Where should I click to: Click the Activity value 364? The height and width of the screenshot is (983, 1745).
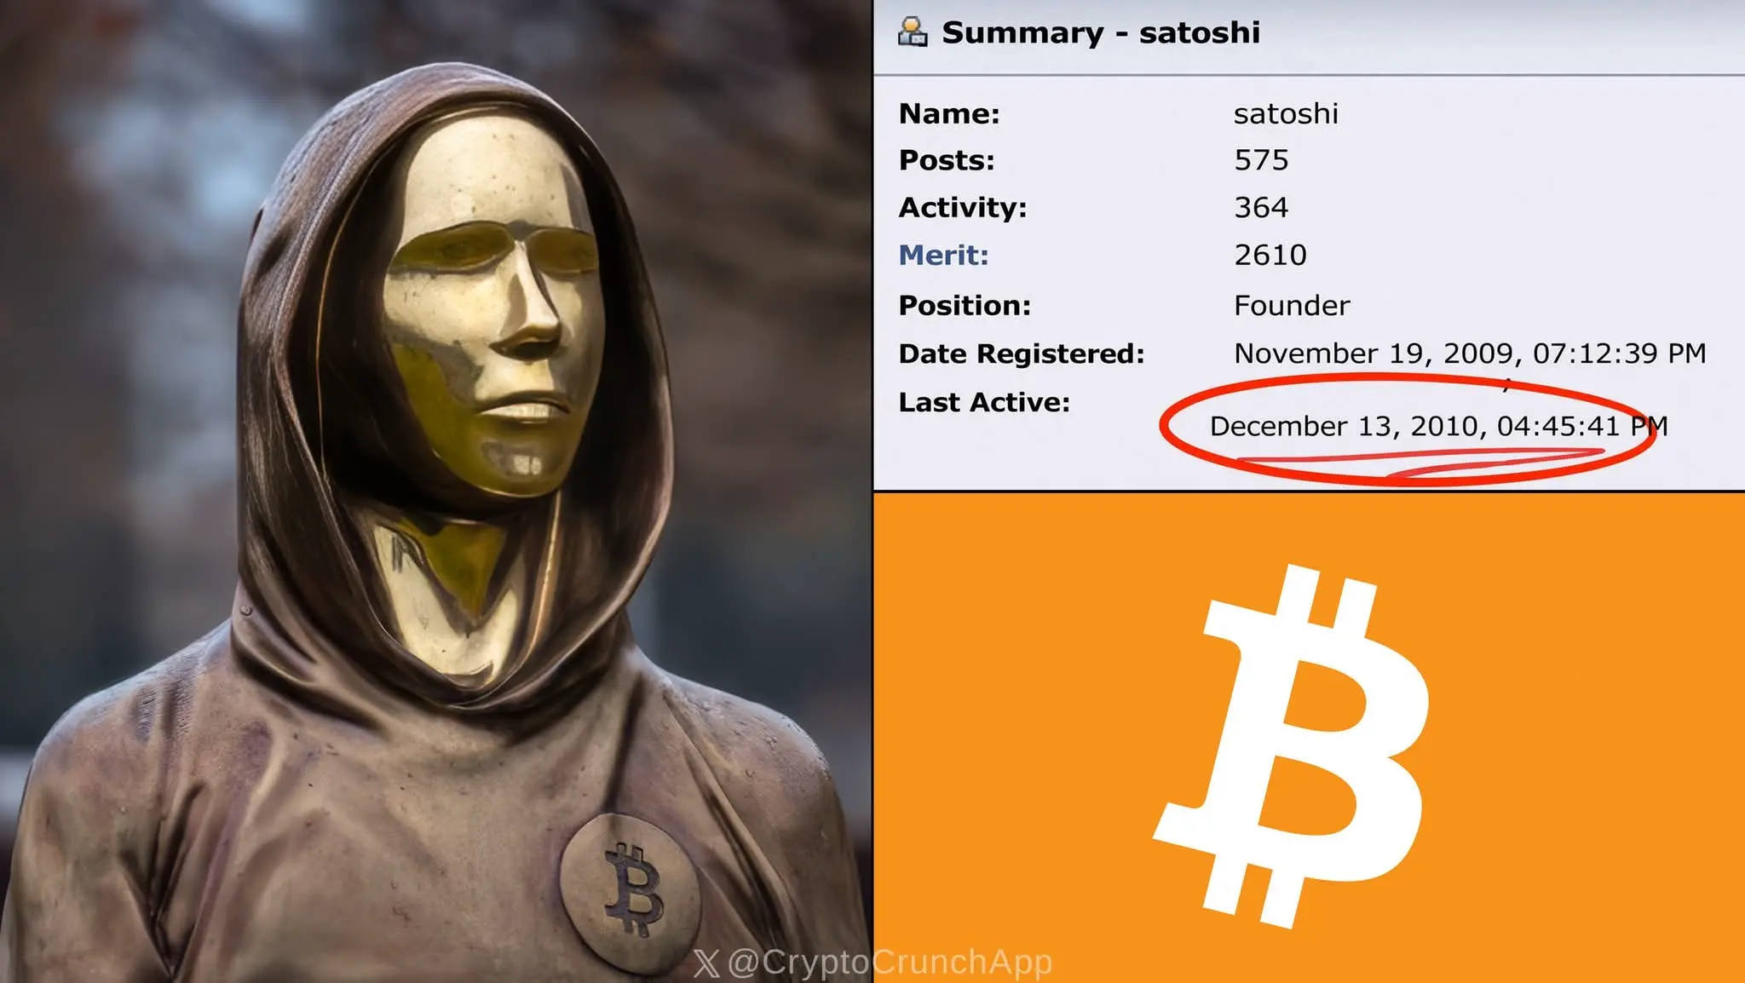pos(1261,207)
